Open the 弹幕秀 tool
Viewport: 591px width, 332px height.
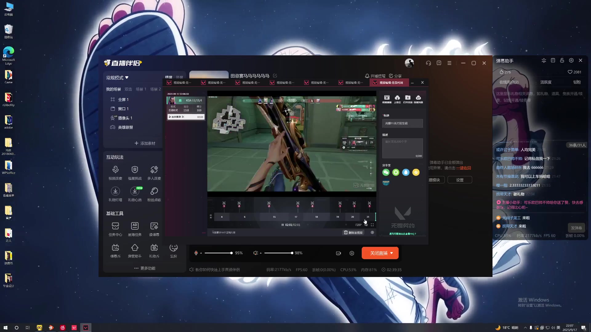click(x=115, y=251)
